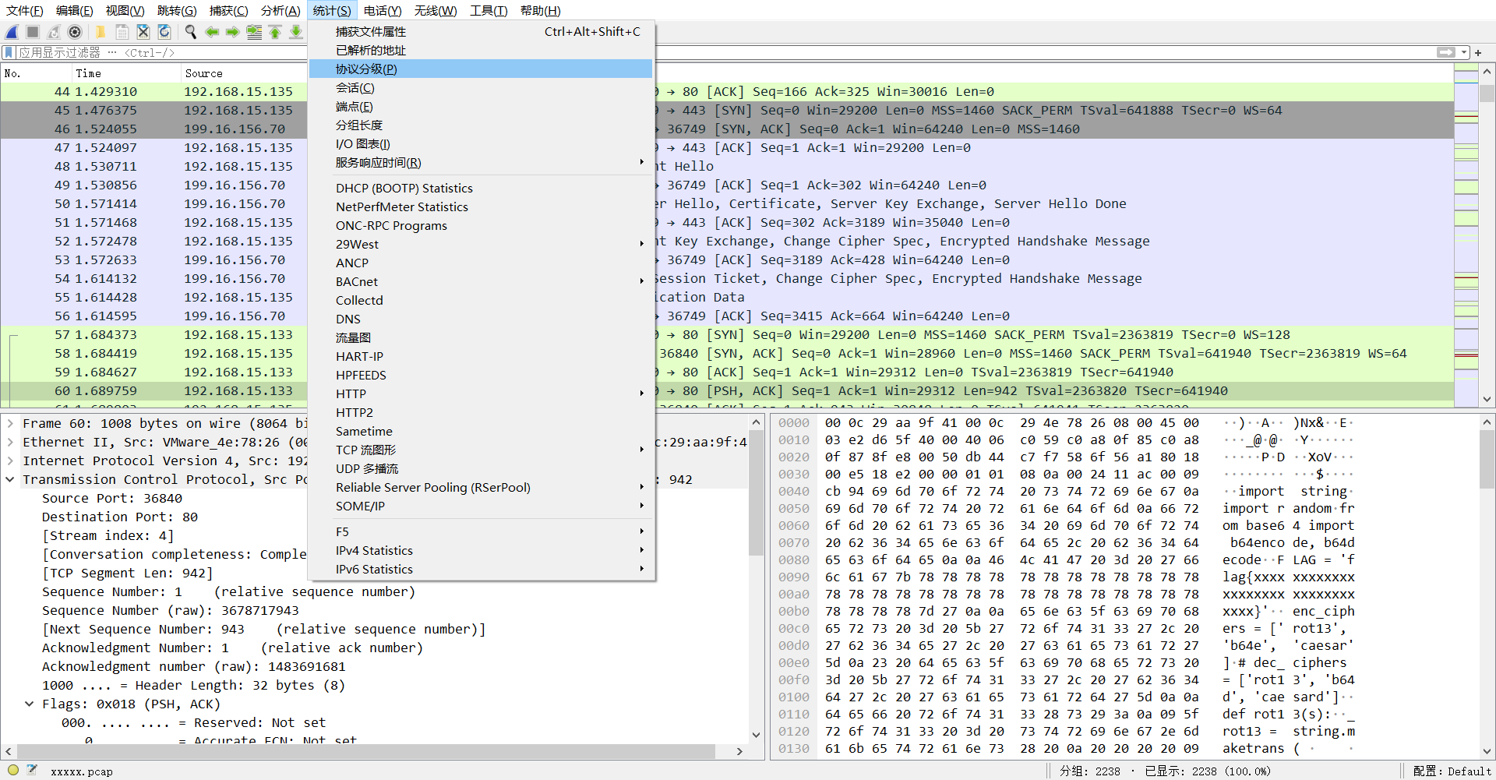This screenshot has width=1496, height=780.
Task: Select packet 57 row in packet list
Action: [727, 334]
